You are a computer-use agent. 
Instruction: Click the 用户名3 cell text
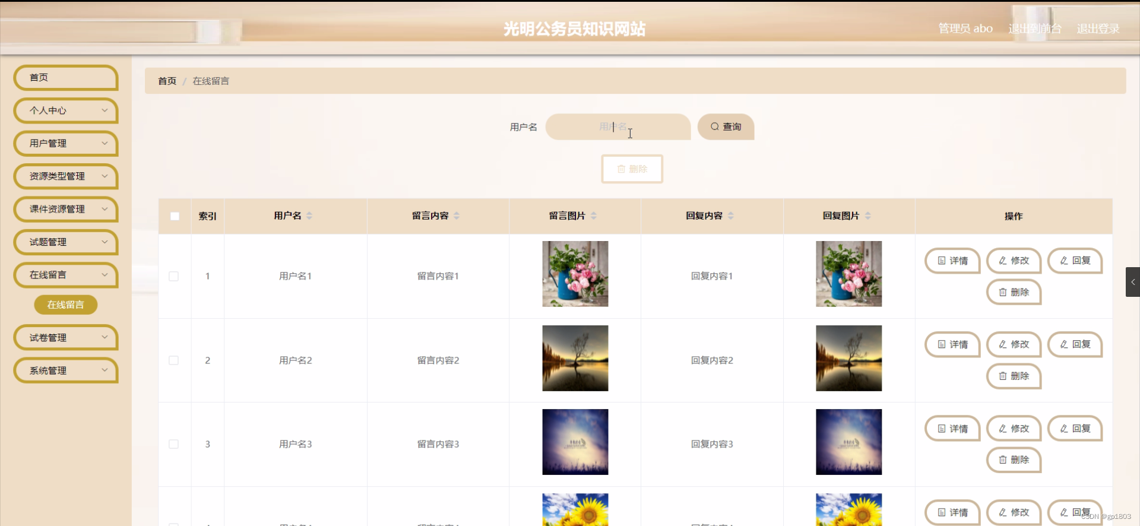point(296,444)
